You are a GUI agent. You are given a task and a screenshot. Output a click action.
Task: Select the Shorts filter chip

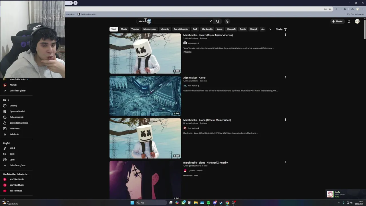[x=124, y=29]
